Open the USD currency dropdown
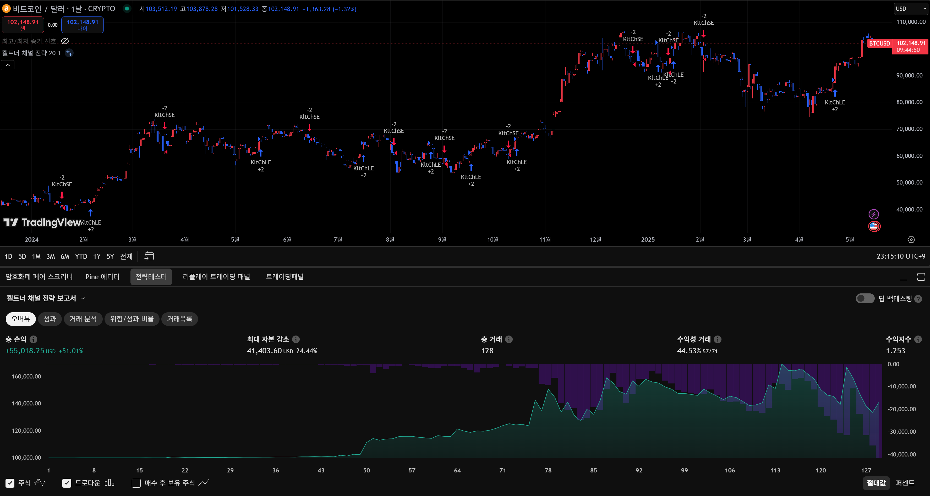Screen dimensions: 930x496 tap(910, 9)
